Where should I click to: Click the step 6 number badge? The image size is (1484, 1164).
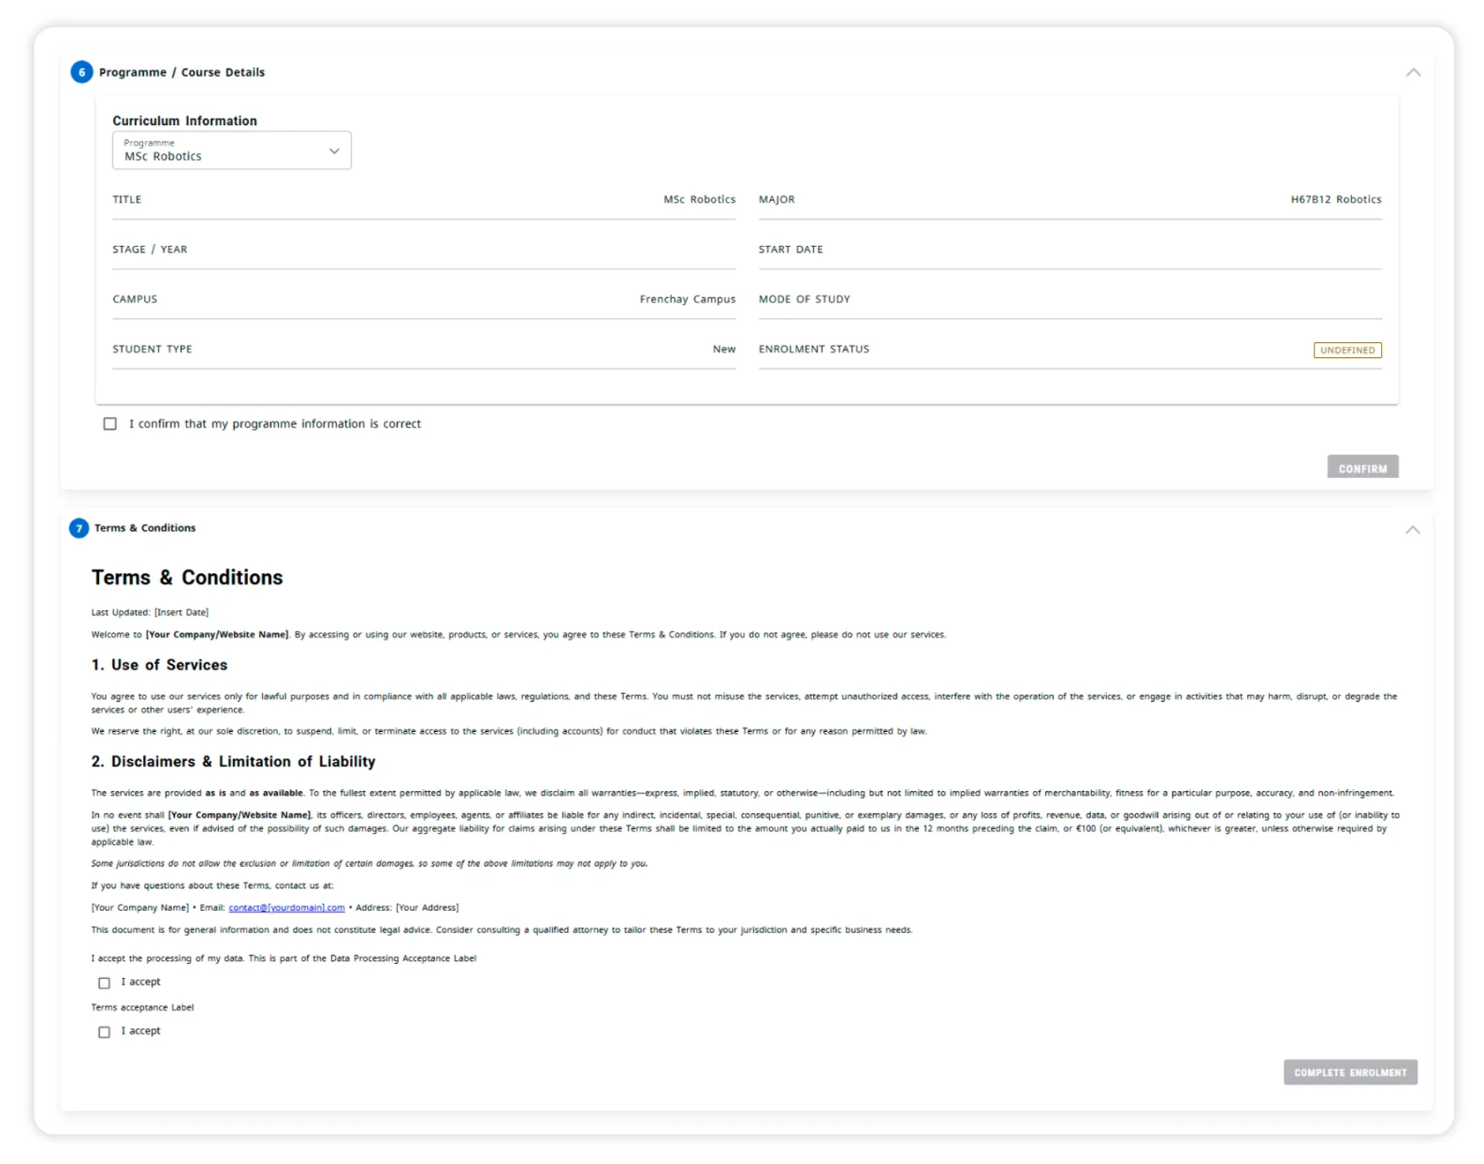(x=81, y=72)
